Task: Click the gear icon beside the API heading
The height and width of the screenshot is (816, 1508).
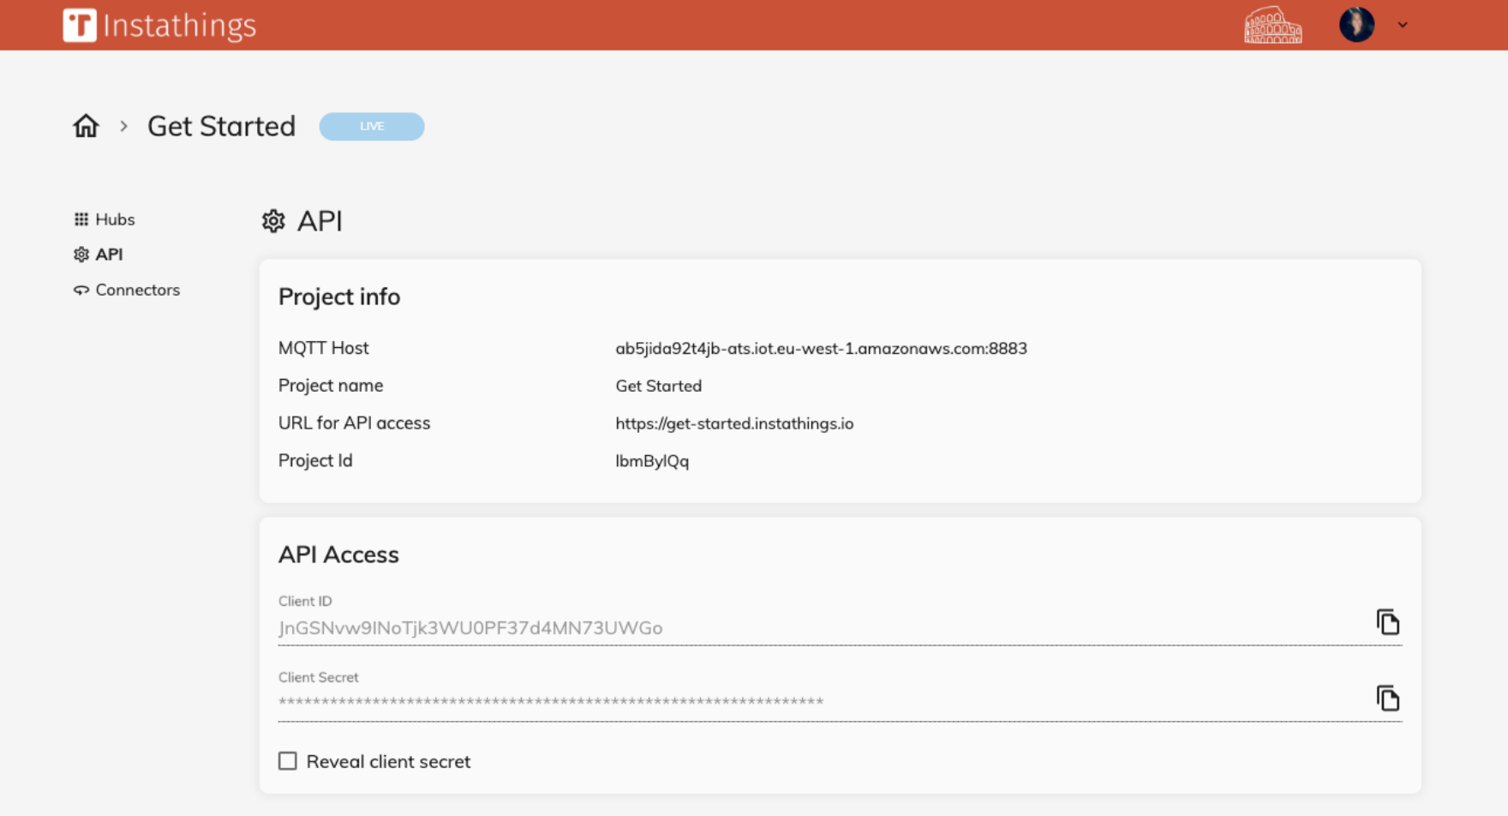Action: coord(273,221)
